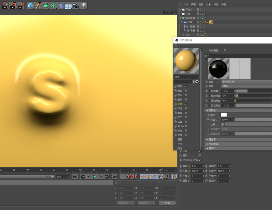The image size is (272, 210).
Task: Select the 光照 entry in material list
Action: point(180,144)
